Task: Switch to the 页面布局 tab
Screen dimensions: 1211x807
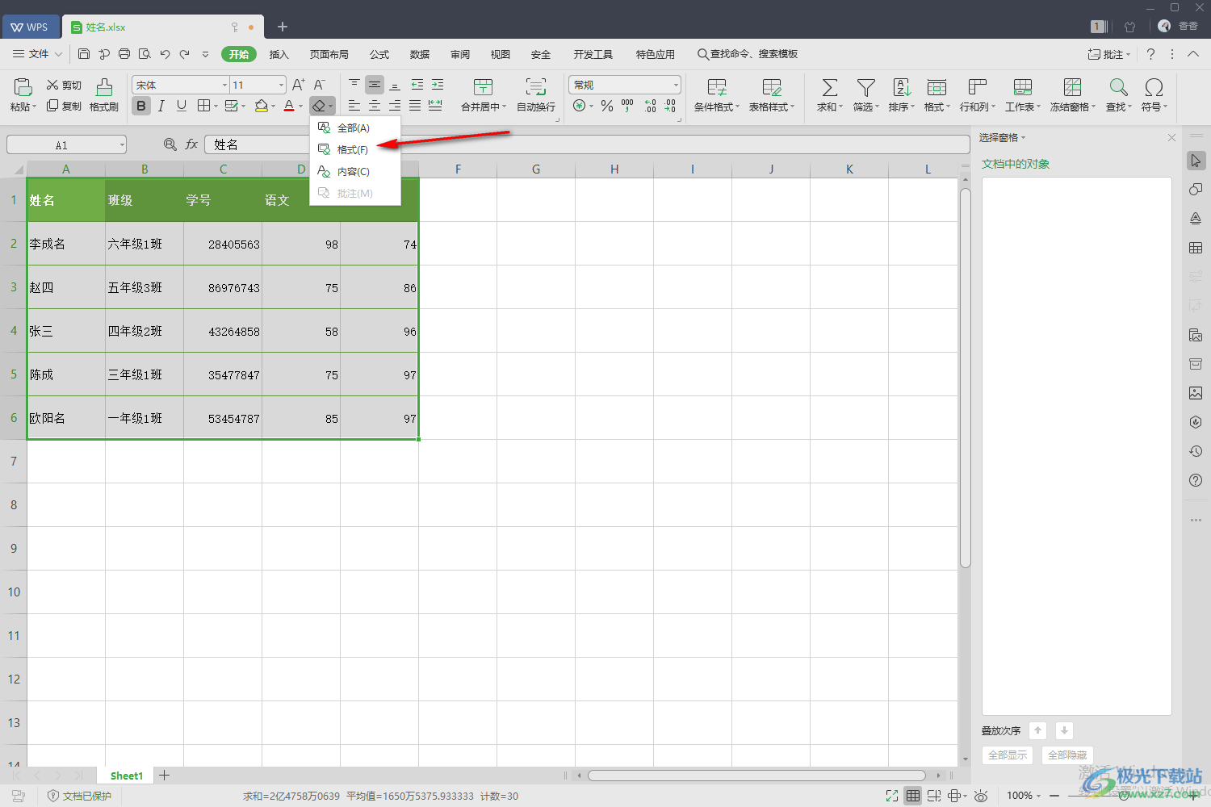Action: [x=329, y=54]
